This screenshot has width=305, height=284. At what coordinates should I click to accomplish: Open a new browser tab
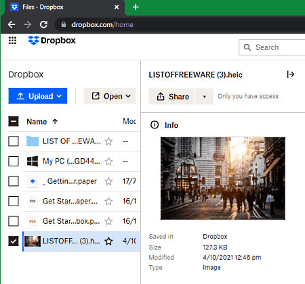(136, 7)
